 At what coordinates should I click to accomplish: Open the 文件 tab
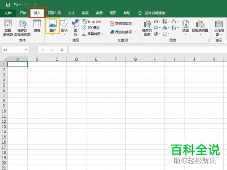point(8,13)
